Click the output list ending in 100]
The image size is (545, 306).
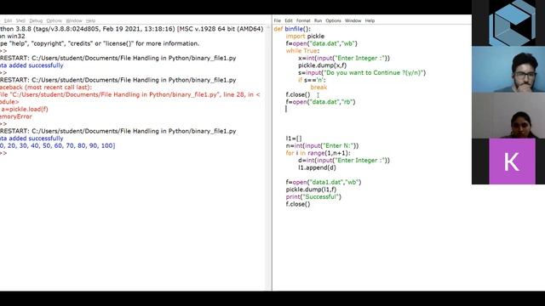tap(57, 145)
